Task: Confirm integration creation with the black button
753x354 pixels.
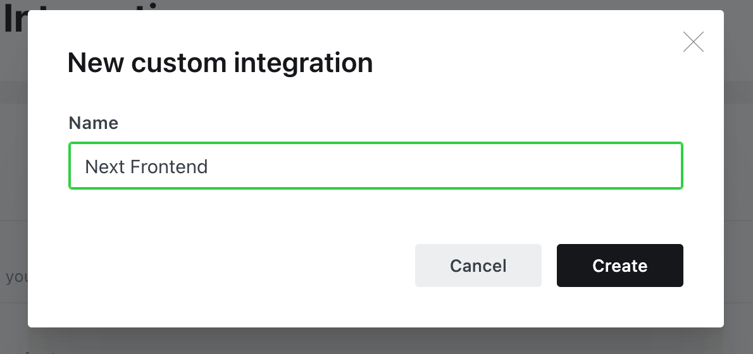Action: pyautogui.click(x=619, y=265)
